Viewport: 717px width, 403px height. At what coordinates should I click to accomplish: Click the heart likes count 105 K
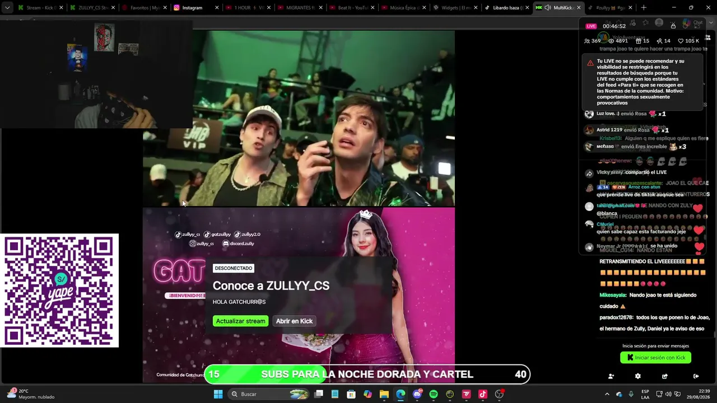[688, 41]
